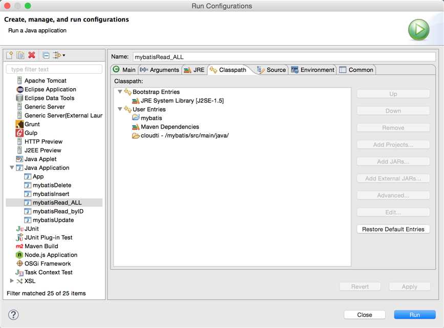
Task: Click the Java Applet icon
Action: point(19,159)
